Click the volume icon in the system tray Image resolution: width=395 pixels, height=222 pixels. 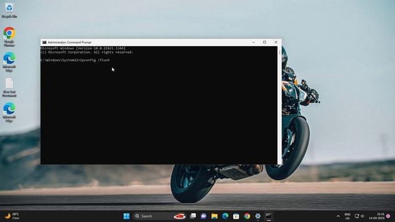[x=362, y=216]
